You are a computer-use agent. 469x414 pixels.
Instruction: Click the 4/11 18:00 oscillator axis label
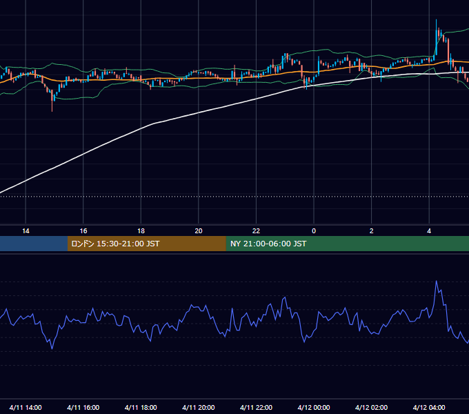point(141,407)
